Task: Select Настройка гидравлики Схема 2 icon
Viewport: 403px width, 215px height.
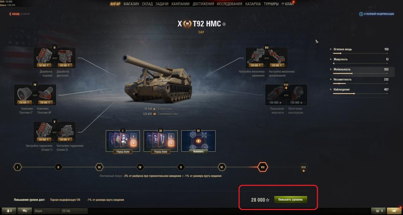Action: click(x=65, y=132)
